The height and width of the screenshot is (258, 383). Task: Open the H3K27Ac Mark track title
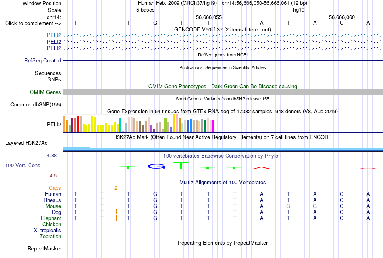click(222, 137)
